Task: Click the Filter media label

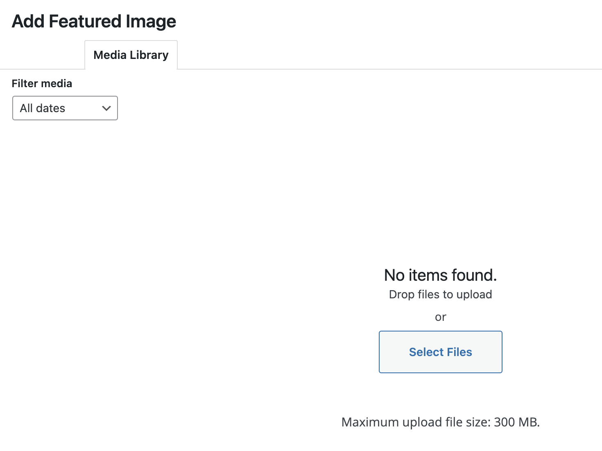Action: click(x=42, y=83)
